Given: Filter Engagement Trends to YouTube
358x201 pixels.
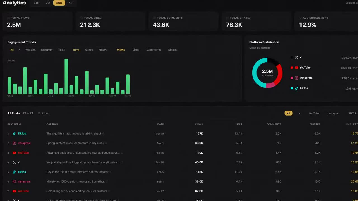Looking at the screenshot, I should 30,50.
